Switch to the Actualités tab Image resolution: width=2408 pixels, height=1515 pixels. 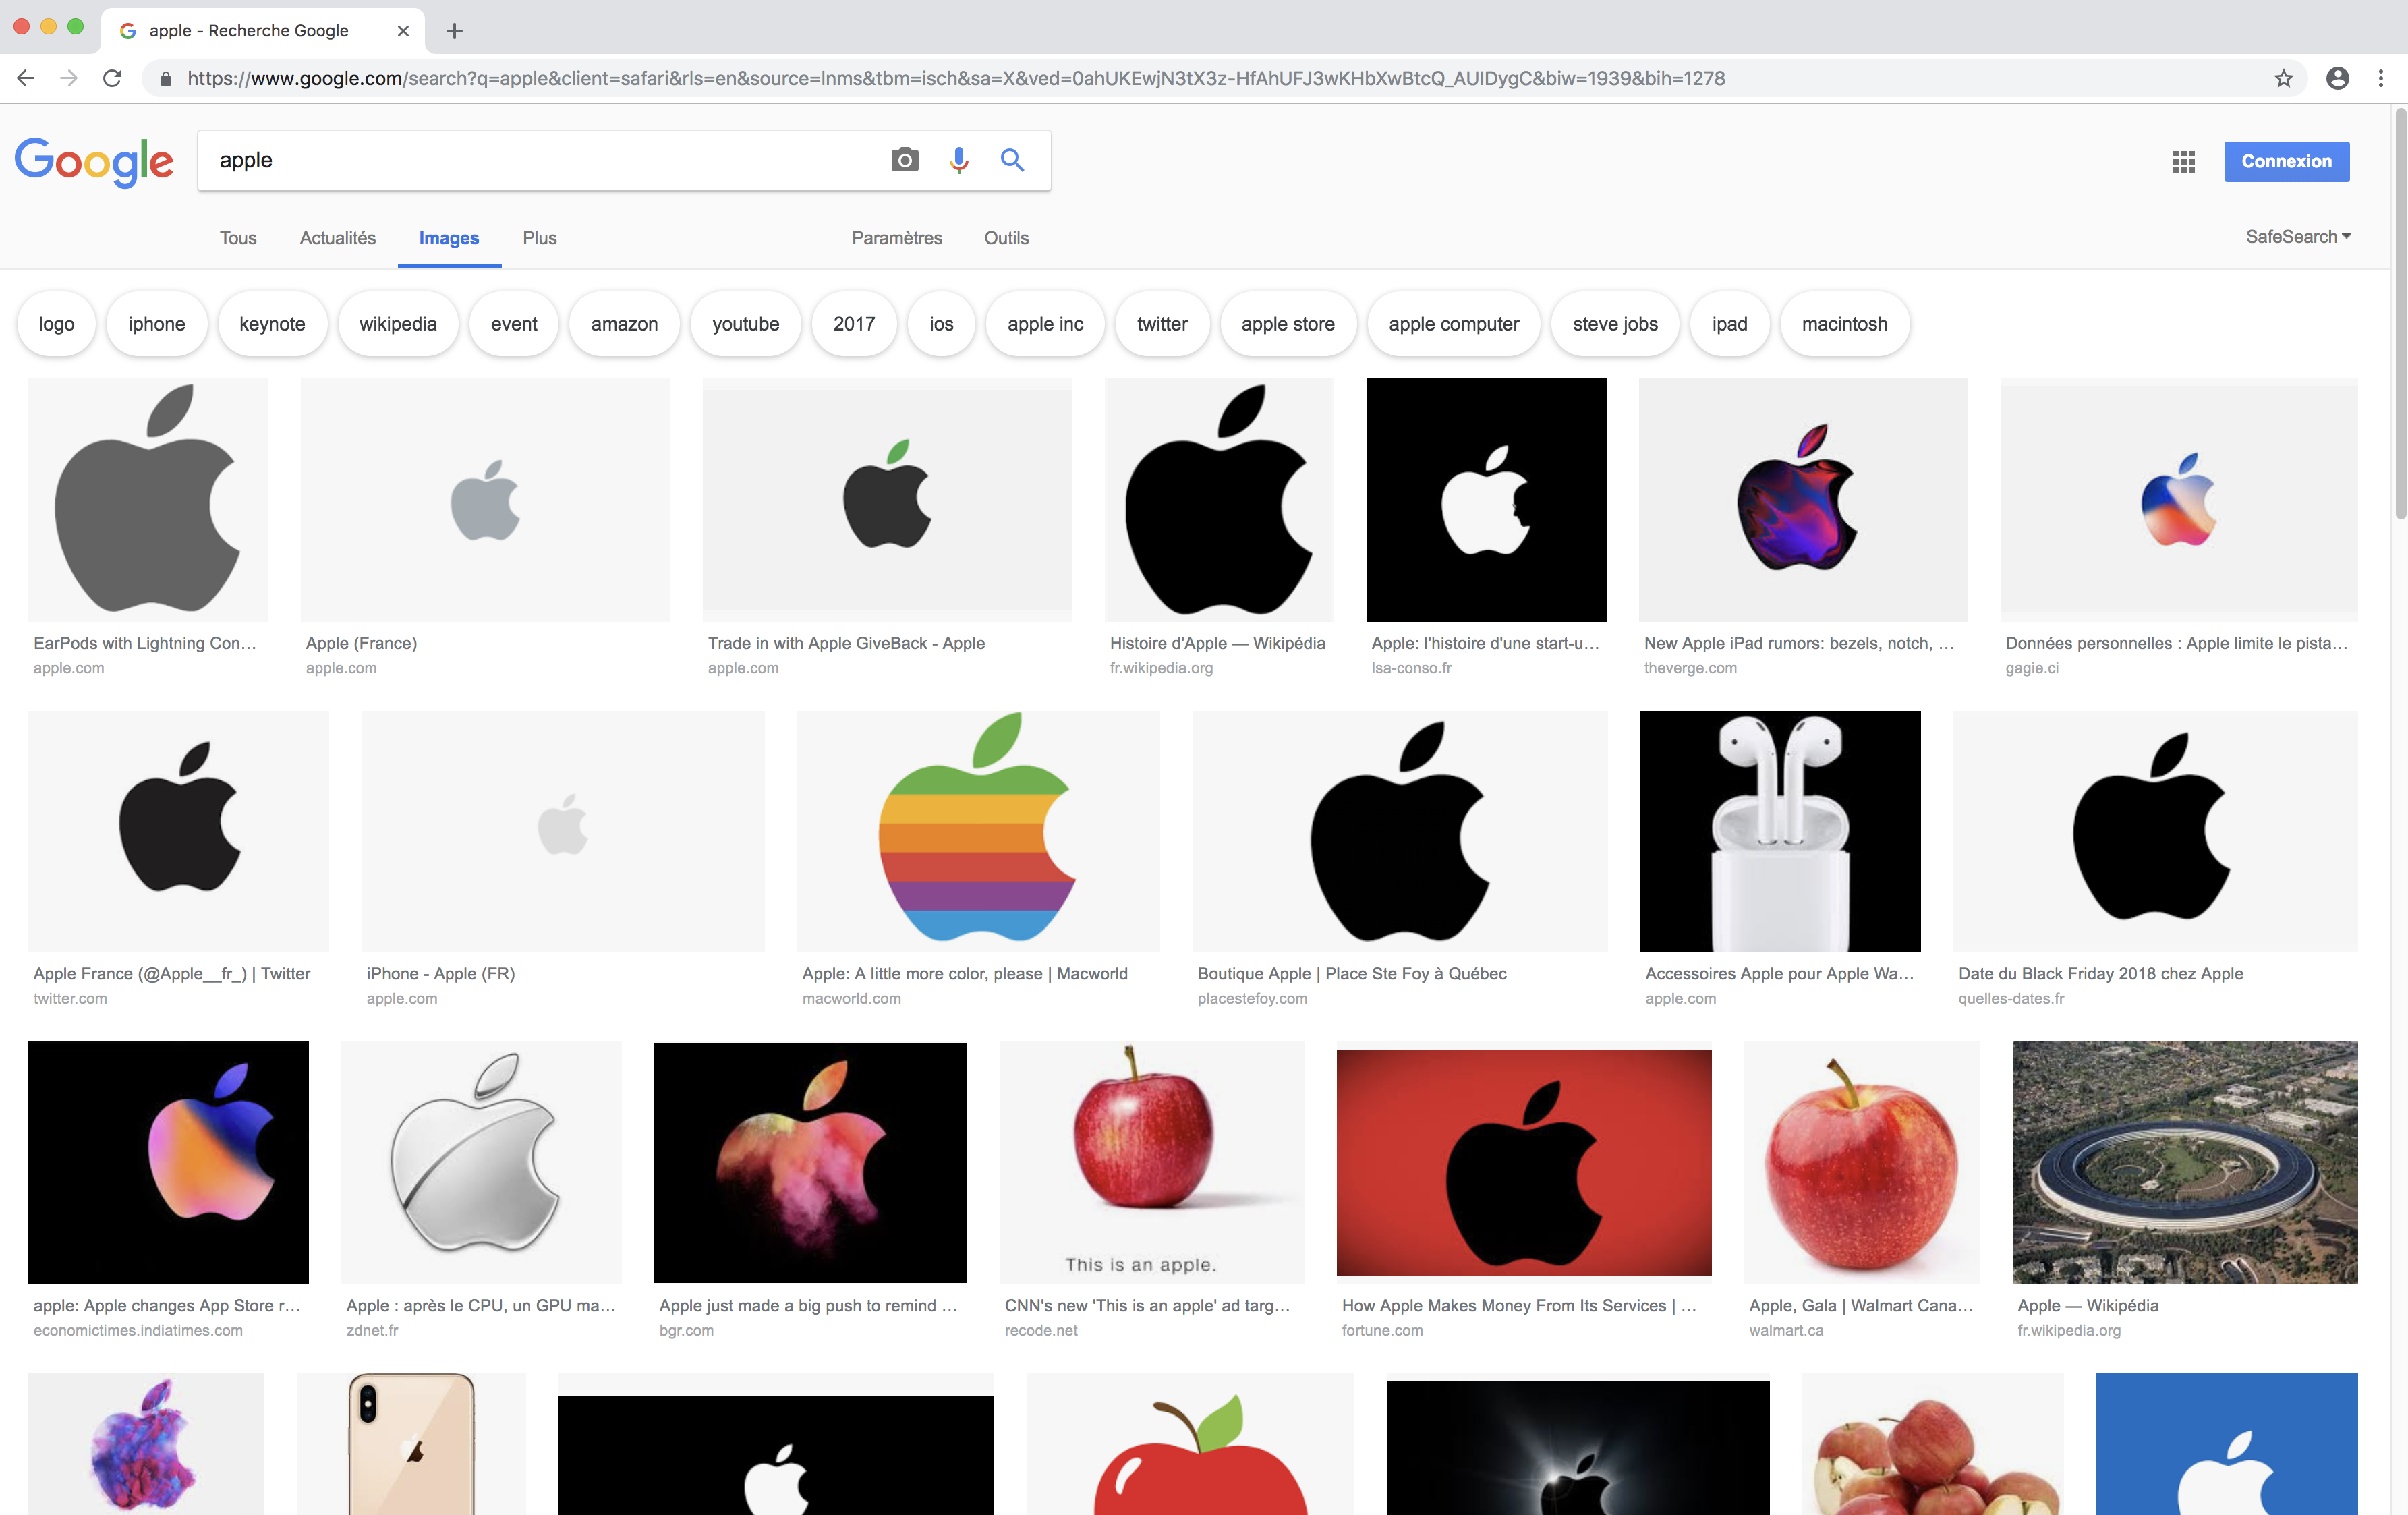tap(337, 238)
